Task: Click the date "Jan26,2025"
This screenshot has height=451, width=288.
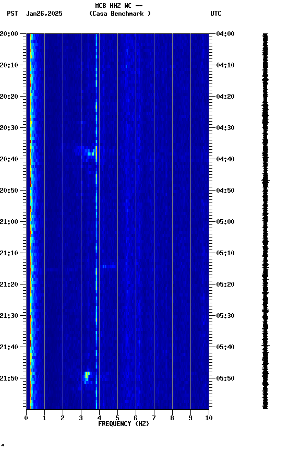Action: 44,14
